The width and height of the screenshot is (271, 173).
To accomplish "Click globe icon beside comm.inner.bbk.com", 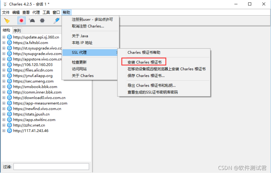I will click(x=10, y=92).
